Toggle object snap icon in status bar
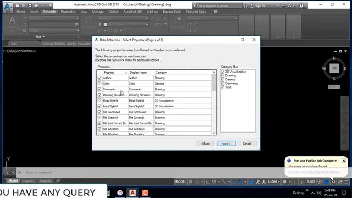The height and width of the screenshot is (198, 352). tap(241, 182)
